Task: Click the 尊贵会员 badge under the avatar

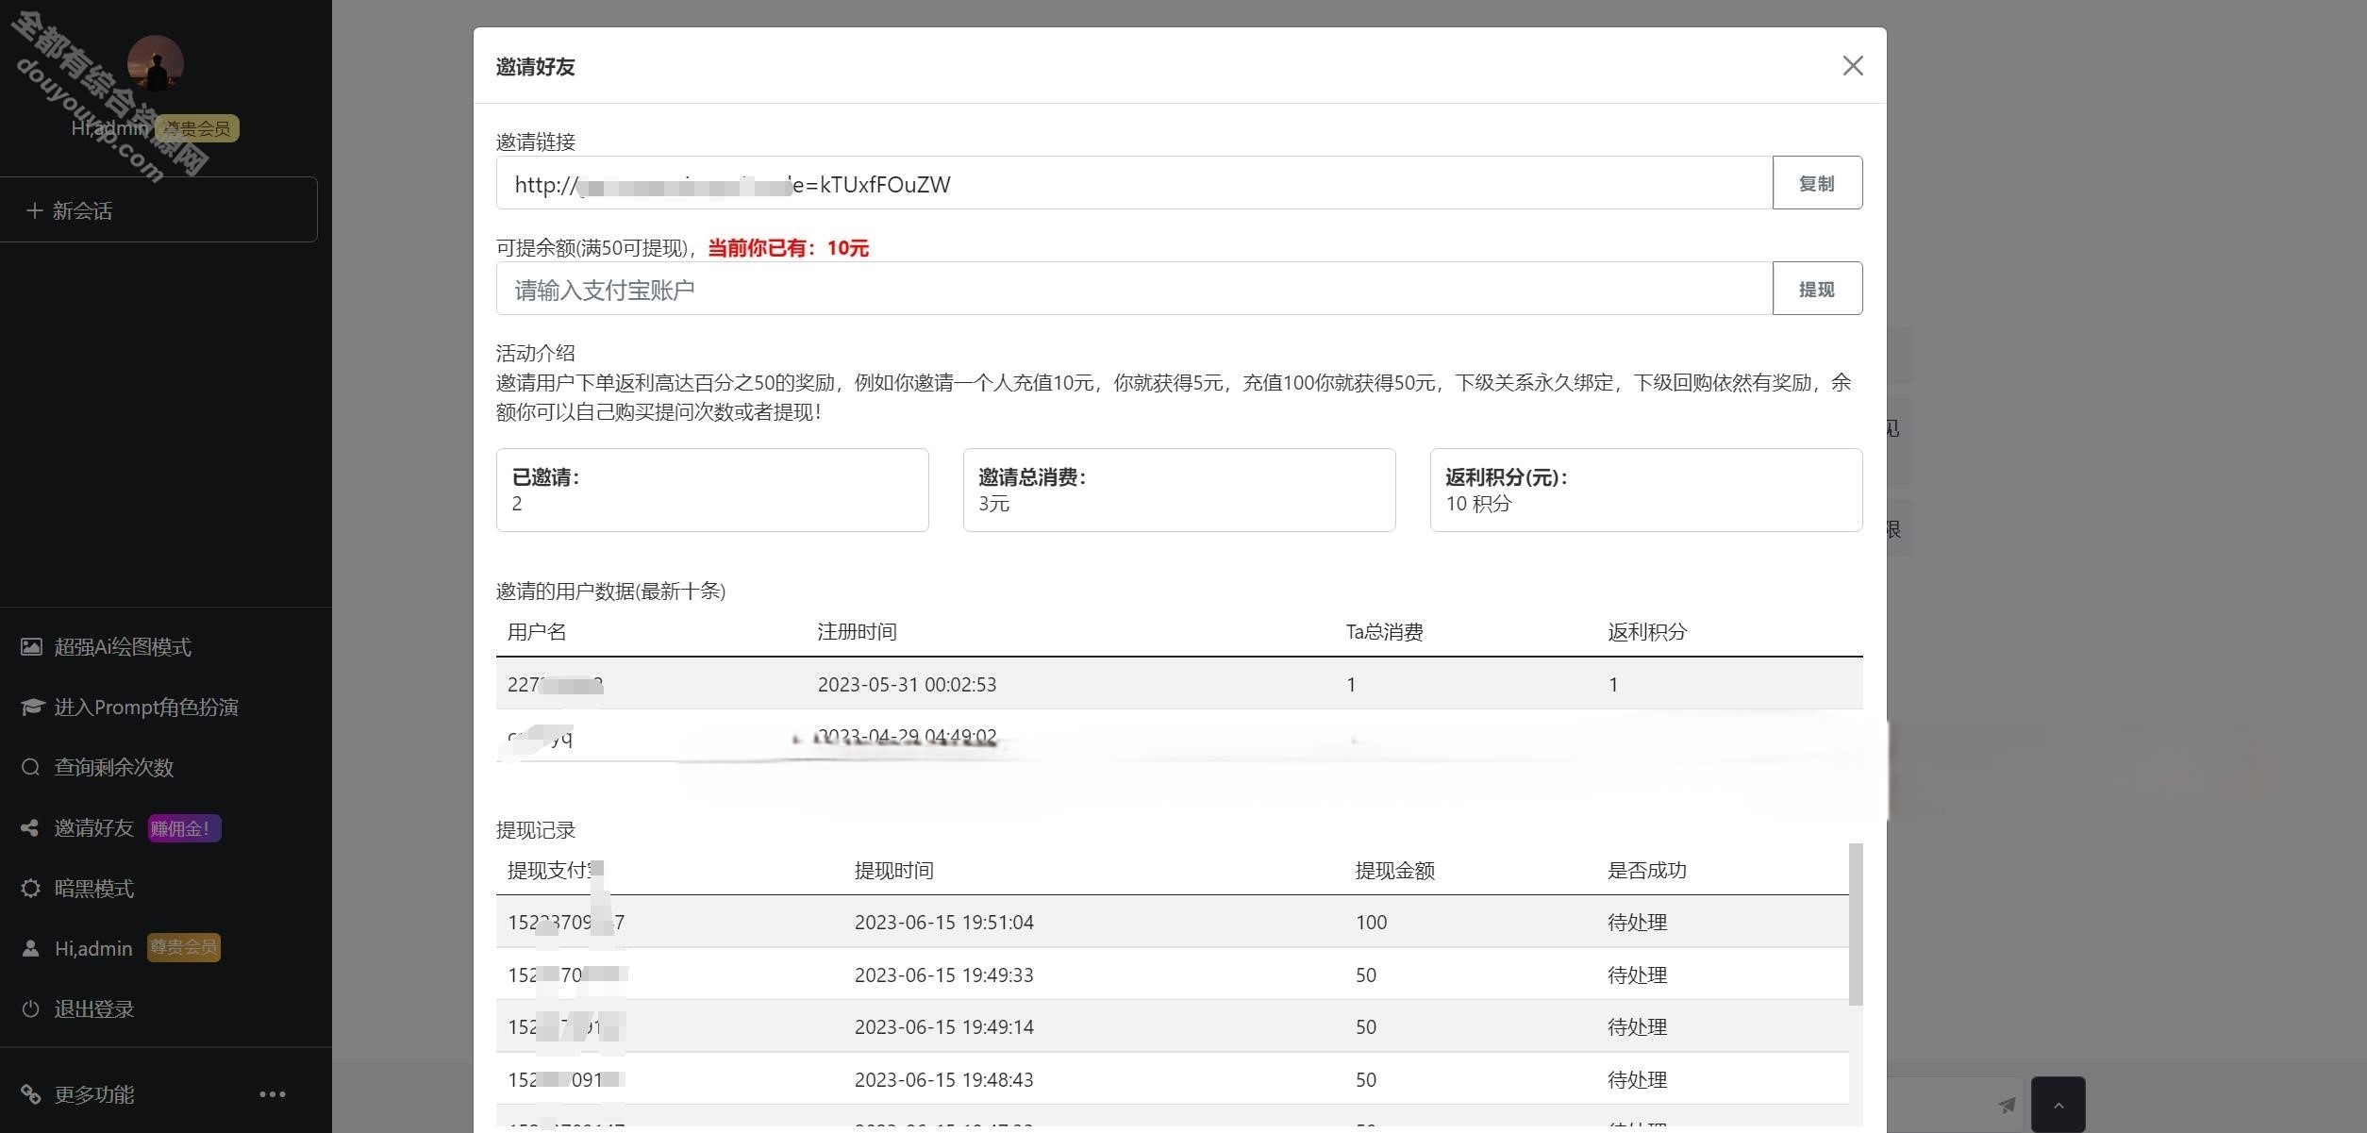Action: (197, 128)
